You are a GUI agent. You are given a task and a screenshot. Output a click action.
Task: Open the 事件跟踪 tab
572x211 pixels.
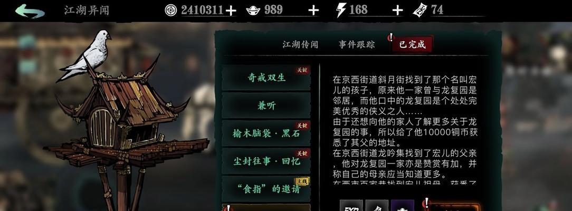(356, 45)
